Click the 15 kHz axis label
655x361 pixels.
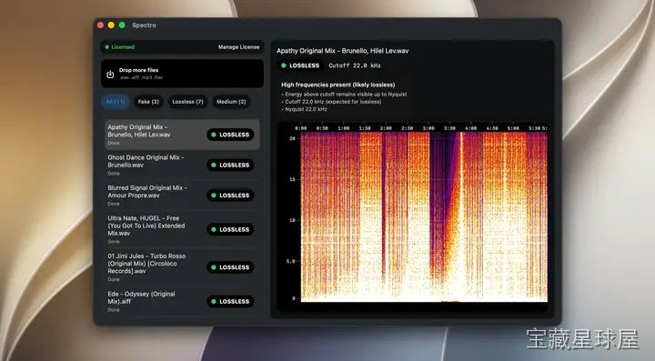coord(292,179)
